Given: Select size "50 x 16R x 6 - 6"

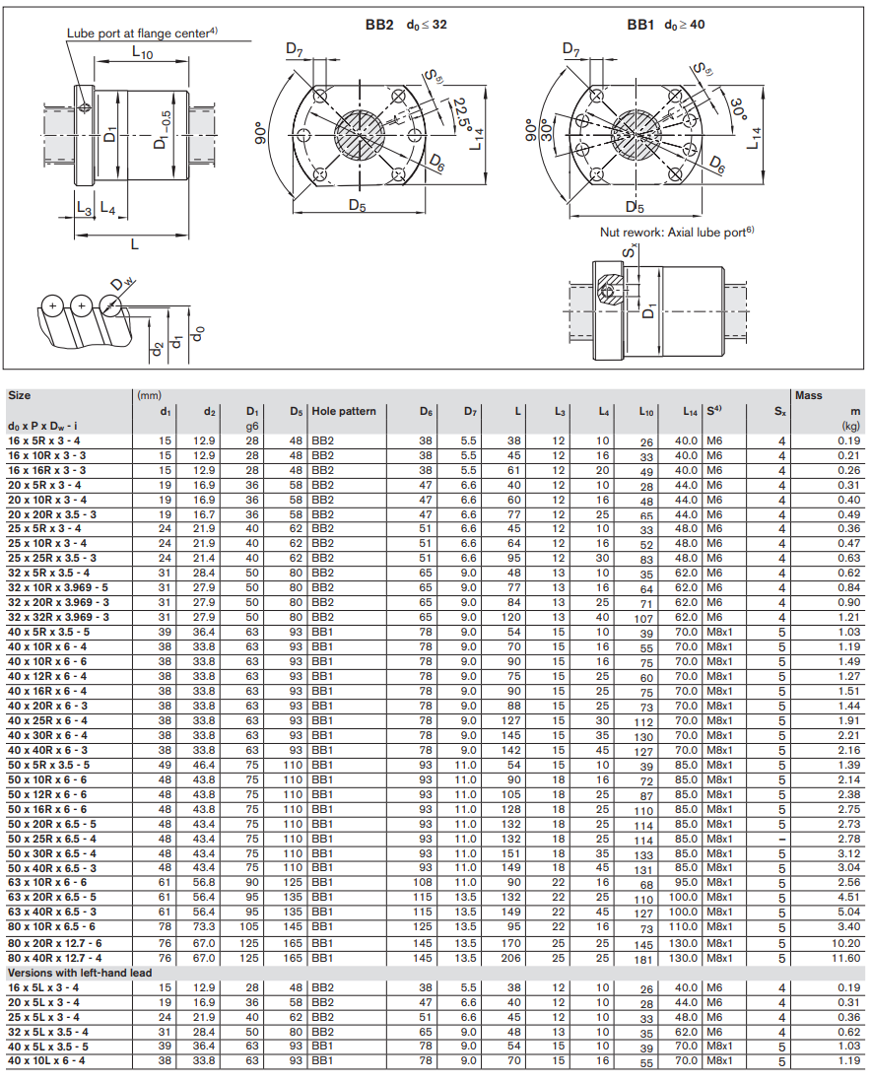Looking at the screenshot, I should (x=47, y=809).
